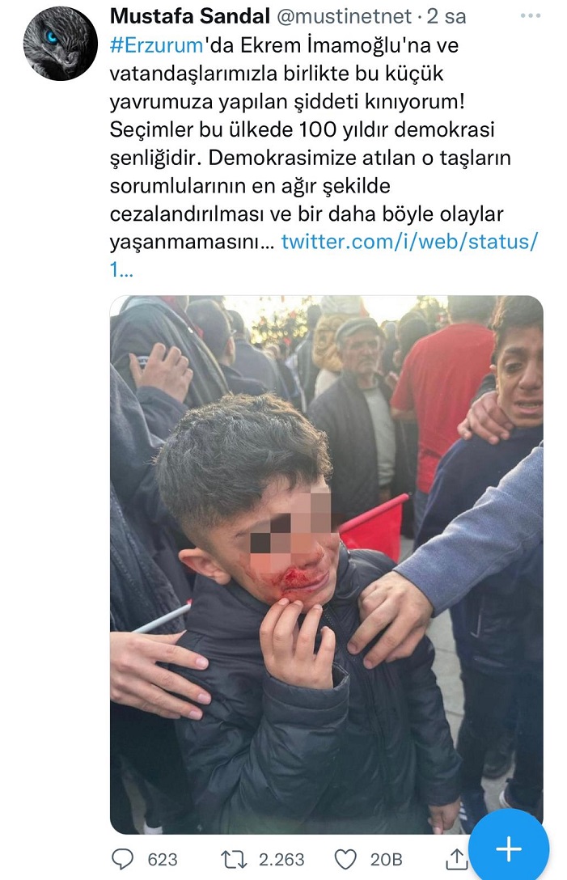
Task: Open the #Erzurum hashtag
Action: pyautogui.click(x=157, y=45)
